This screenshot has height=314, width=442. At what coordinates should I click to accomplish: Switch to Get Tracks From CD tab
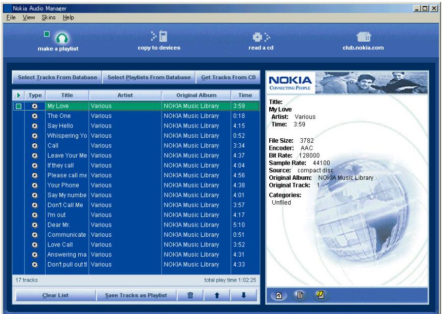click(228, 77)
